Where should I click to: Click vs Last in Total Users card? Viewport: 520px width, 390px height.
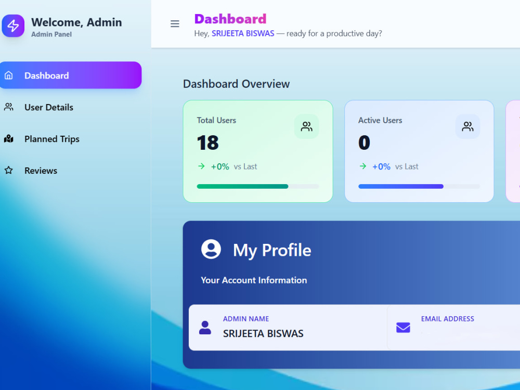click(245, 166)
